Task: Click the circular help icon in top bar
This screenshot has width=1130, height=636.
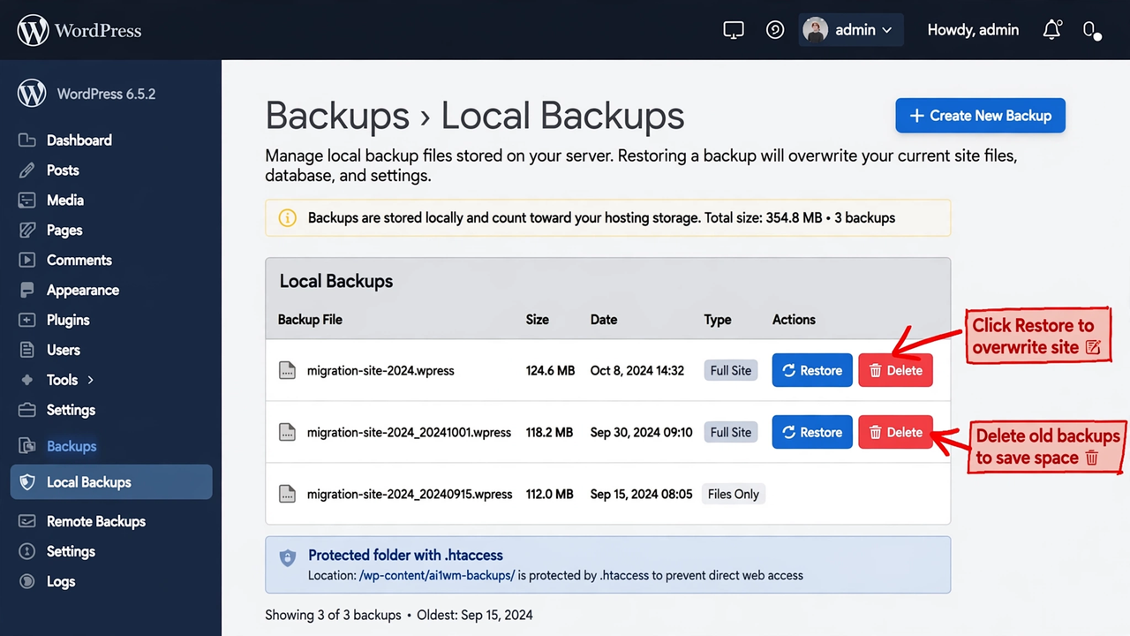Action: pyautogui.click(x=775, y=30)
